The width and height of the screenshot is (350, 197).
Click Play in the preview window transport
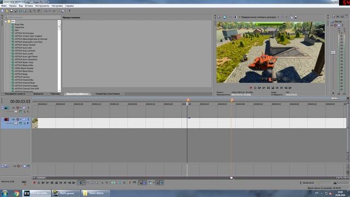point(264,88)
